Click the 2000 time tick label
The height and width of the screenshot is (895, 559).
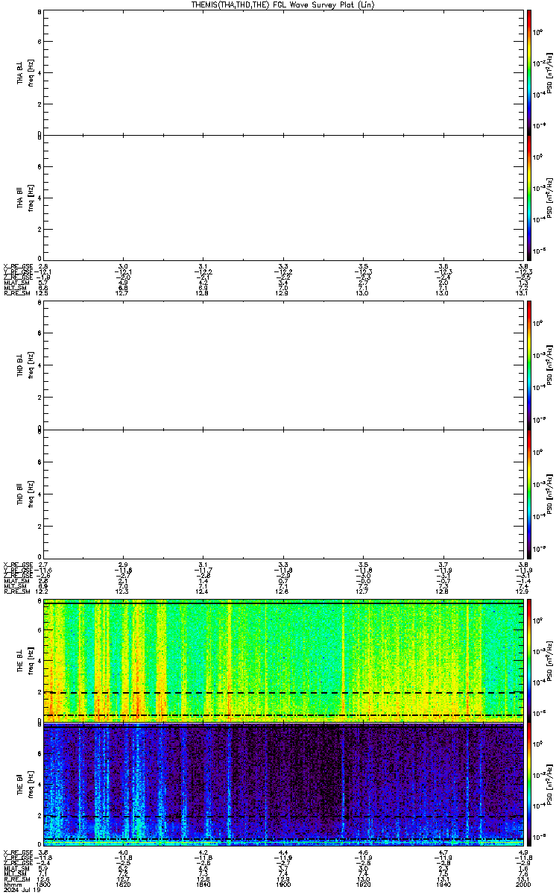(522, 884)
